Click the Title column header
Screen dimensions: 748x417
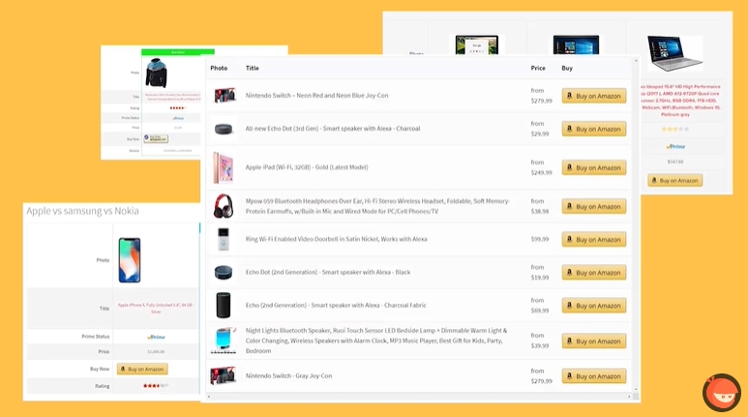pyautogui.click(x=252, y=69)
